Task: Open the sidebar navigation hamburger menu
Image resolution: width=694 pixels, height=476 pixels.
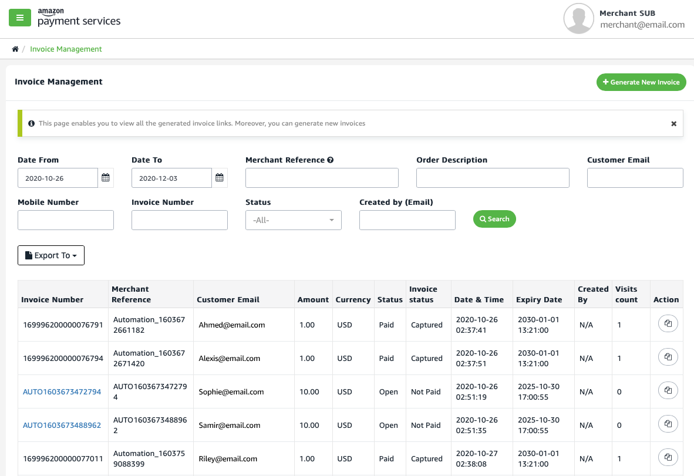Action: coord(19,18)
